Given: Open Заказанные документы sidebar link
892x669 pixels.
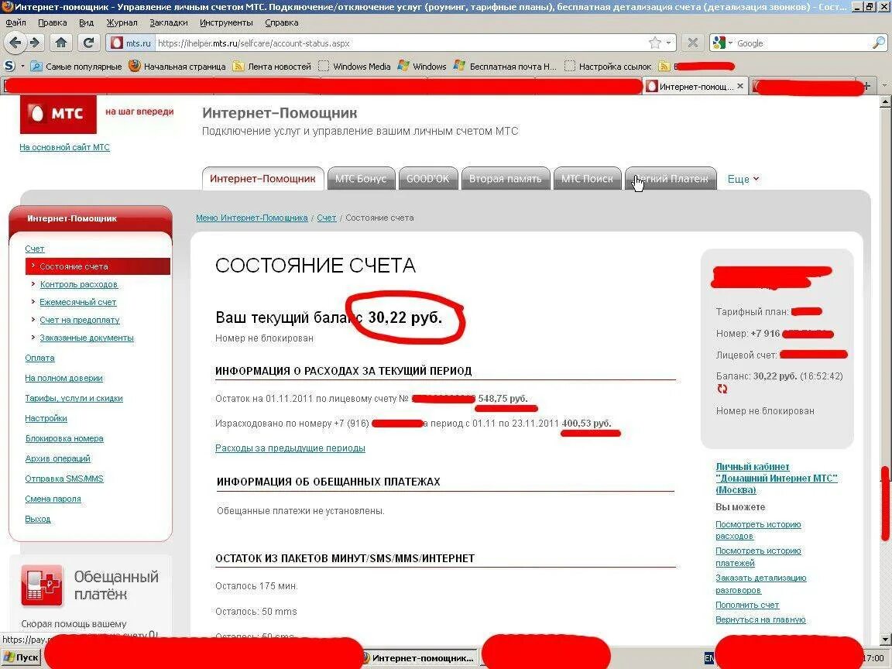Looking at the screenshot, I should (x=87, y=338).
